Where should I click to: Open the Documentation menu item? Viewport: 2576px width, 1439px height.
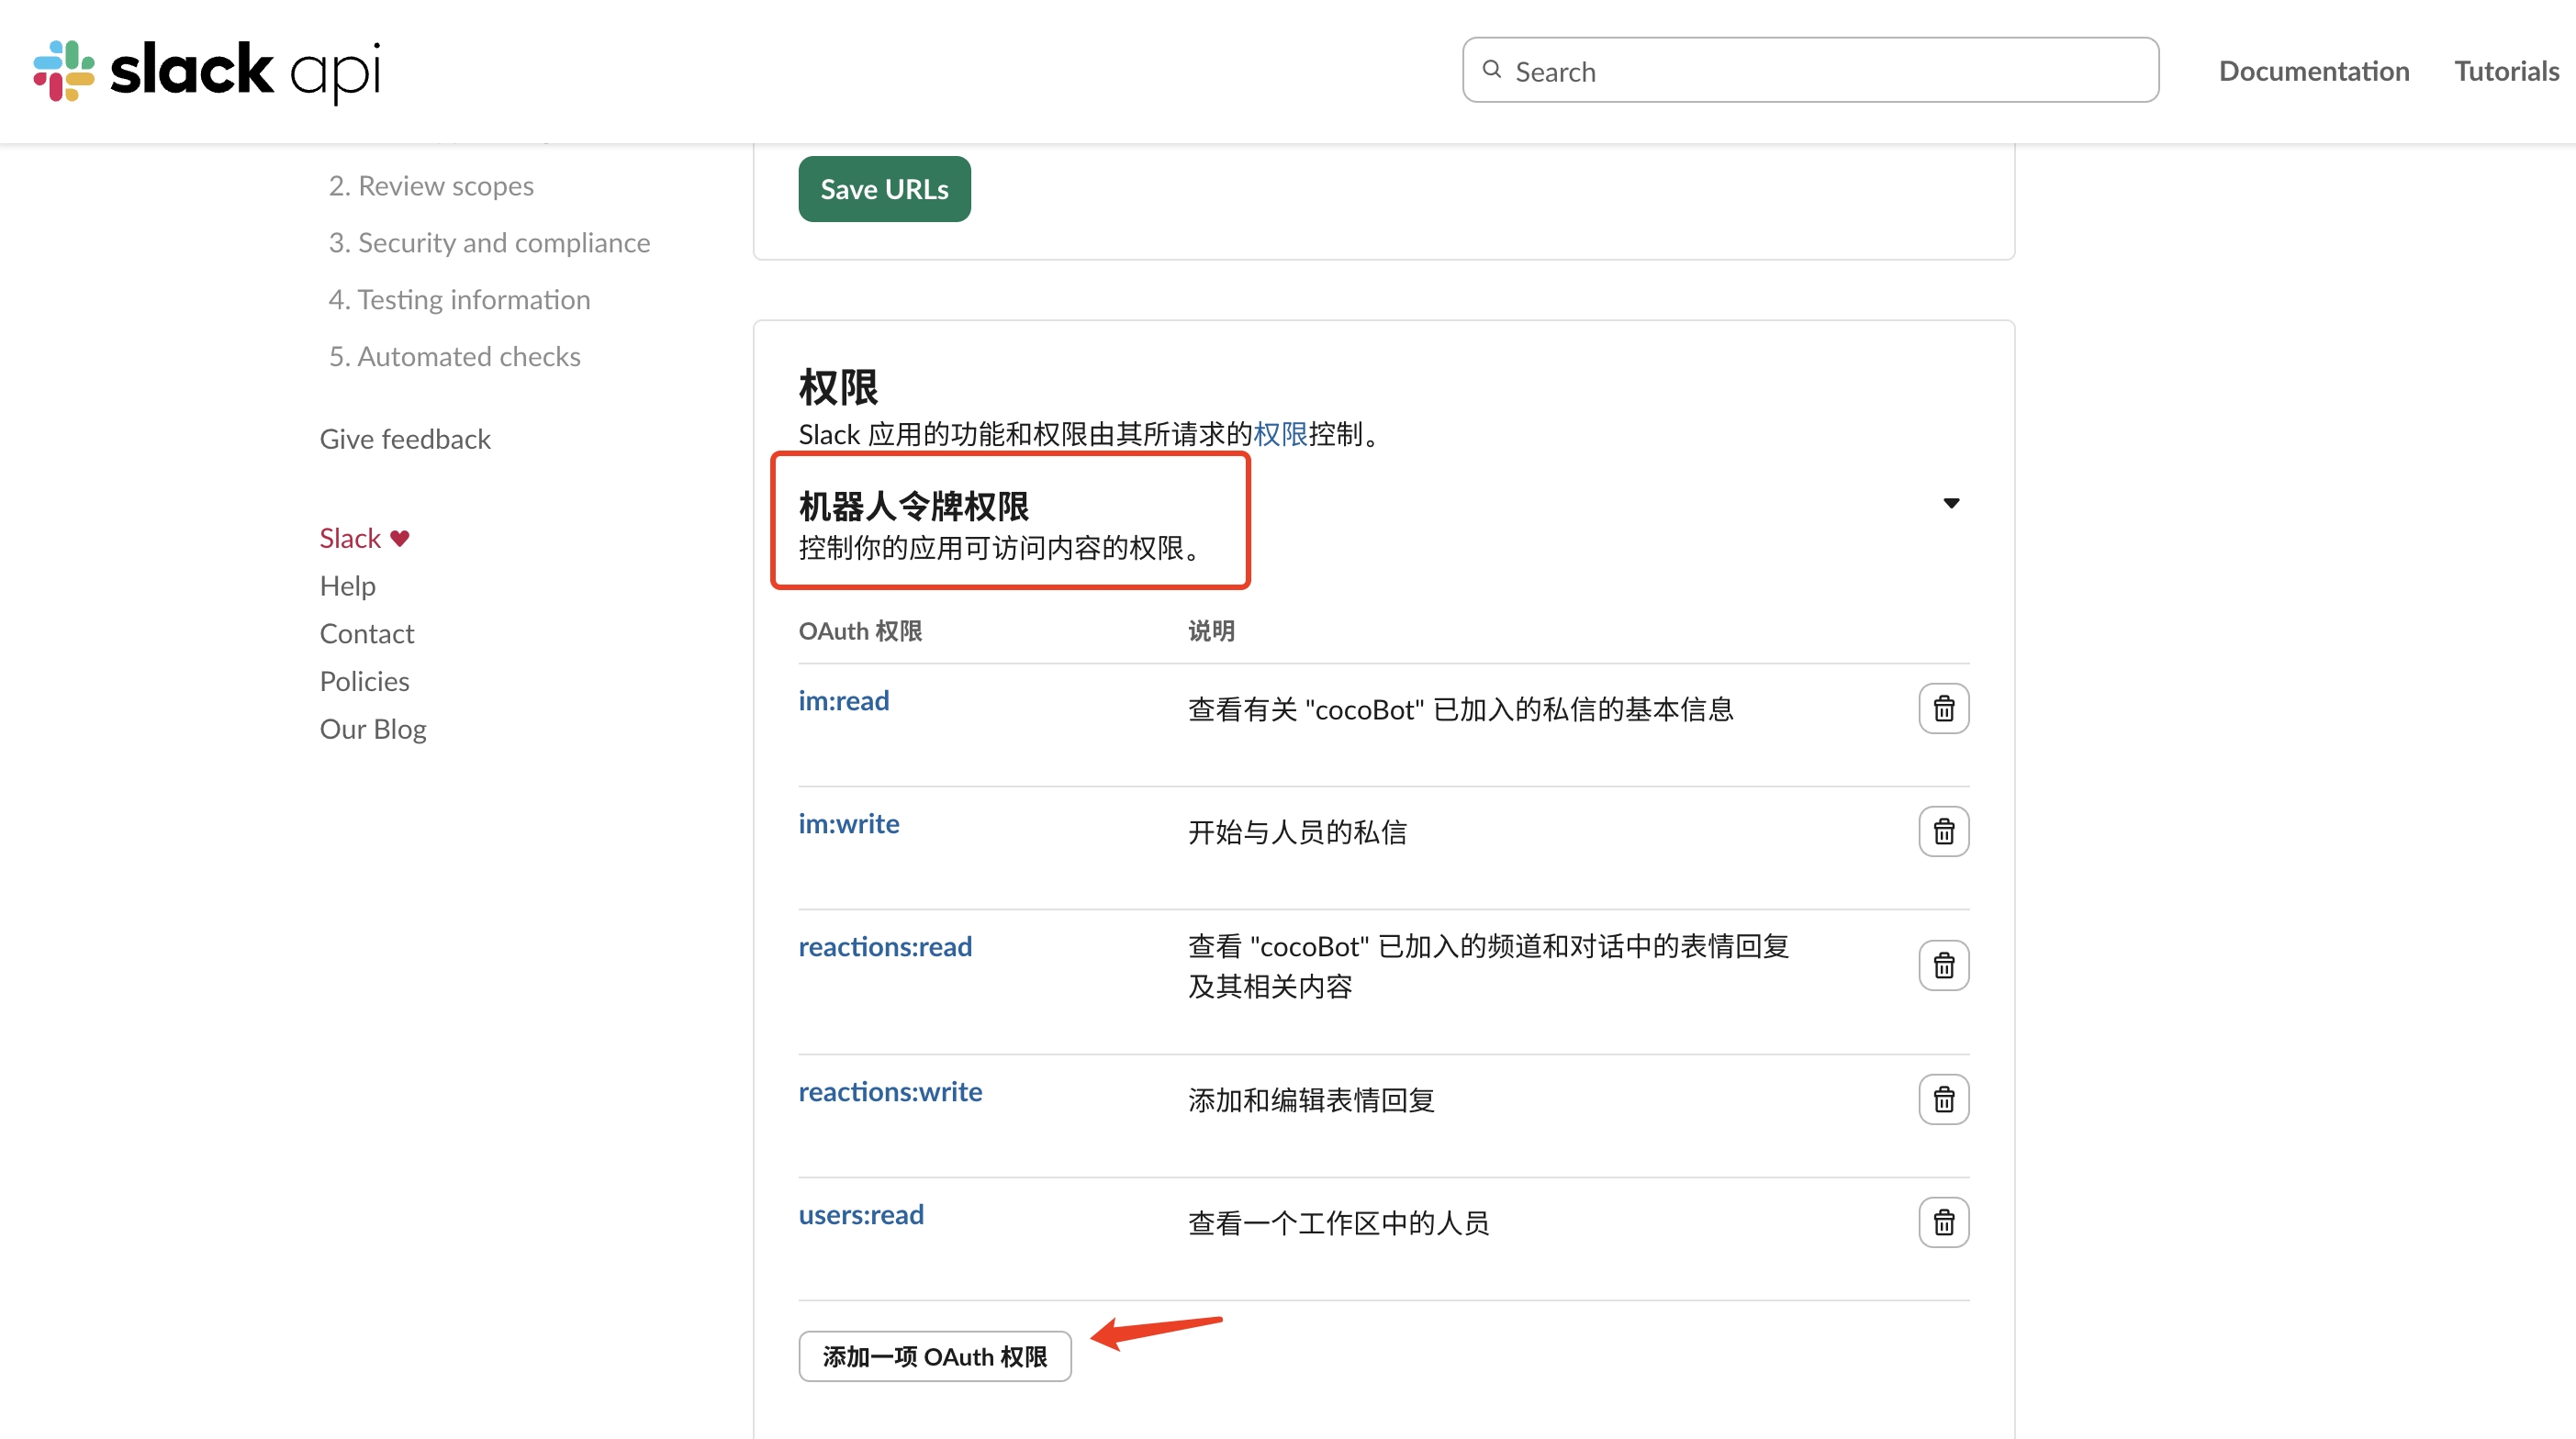point(2314,70)
